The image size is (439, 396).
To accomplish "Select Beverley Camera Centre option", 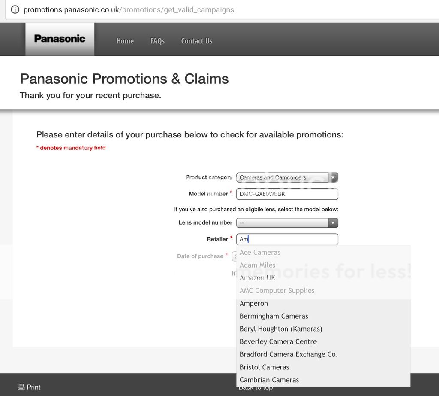I will [x=278, y=342].
